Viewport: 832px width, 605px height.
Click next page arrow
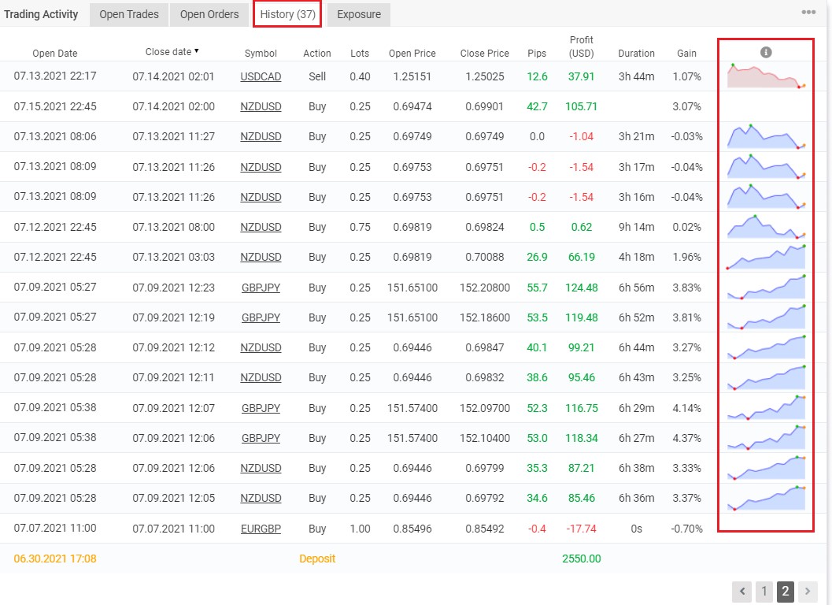(x=808, y=591)
